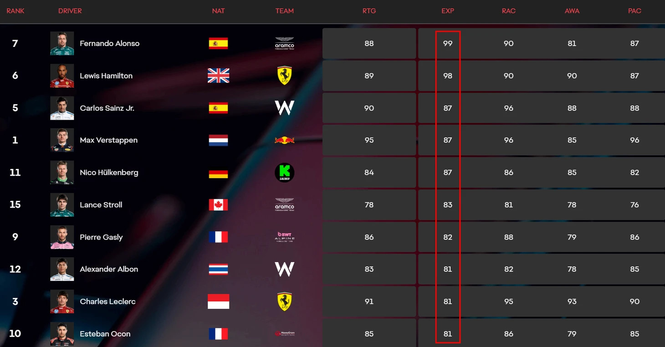Click the Kick Sauber team logo
Screen dimensions: 665x347
click(x=284, y=173)
